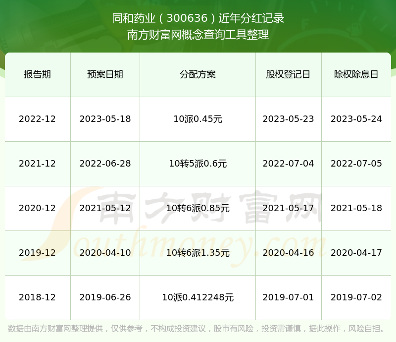Viewport: 396px width, 342px height.
Task: Click the plan 10转5派0.6元
Action: 198,164
